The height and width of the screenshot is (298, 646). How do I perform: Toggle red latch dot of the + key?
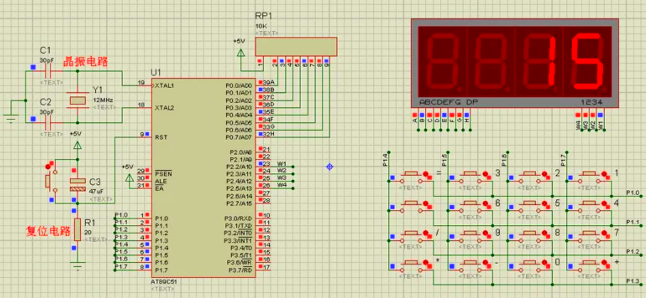click(x=605, y=263)
